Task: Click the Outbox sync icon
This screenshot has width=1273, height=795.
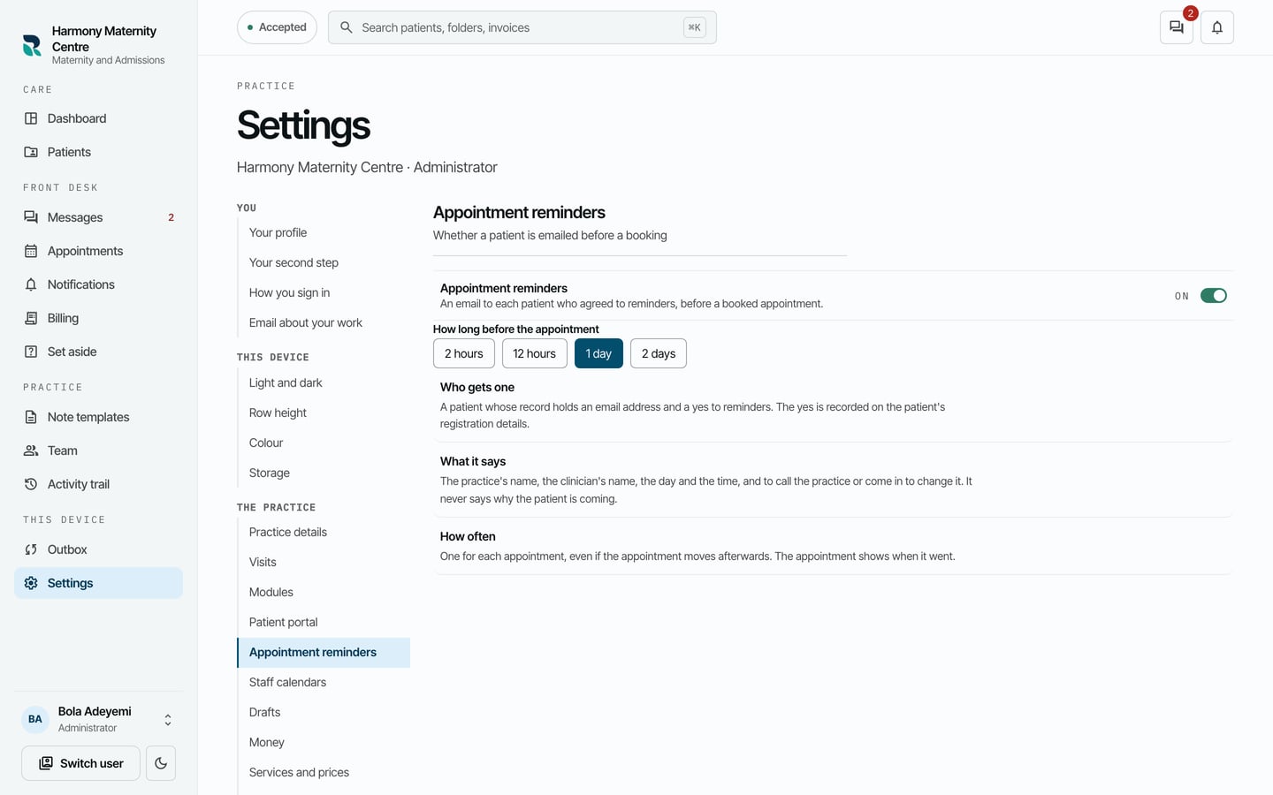Action: point(31,549)
